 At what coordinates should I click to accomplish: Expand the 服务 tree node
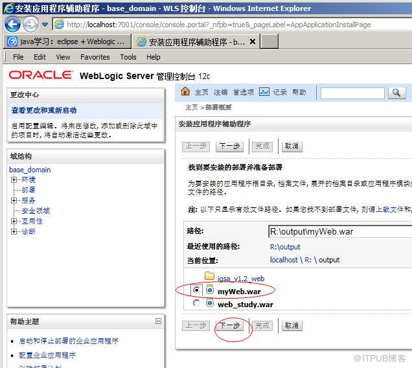point(14,201)
